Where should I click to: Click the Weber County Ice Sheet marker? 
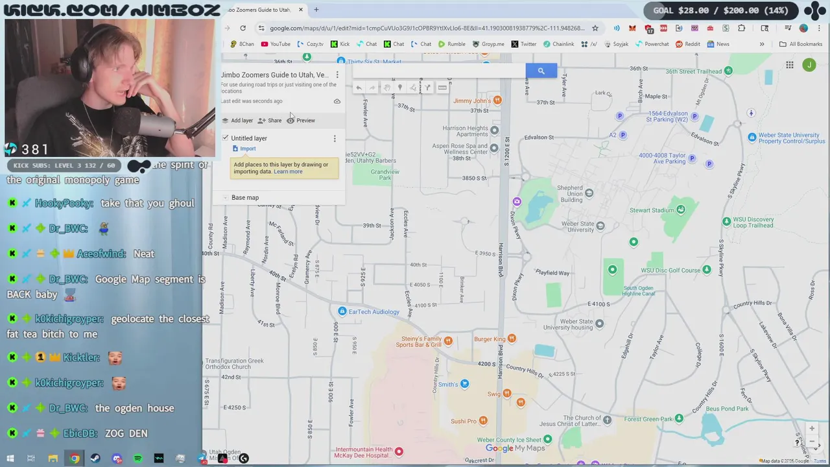click(547, 439)
